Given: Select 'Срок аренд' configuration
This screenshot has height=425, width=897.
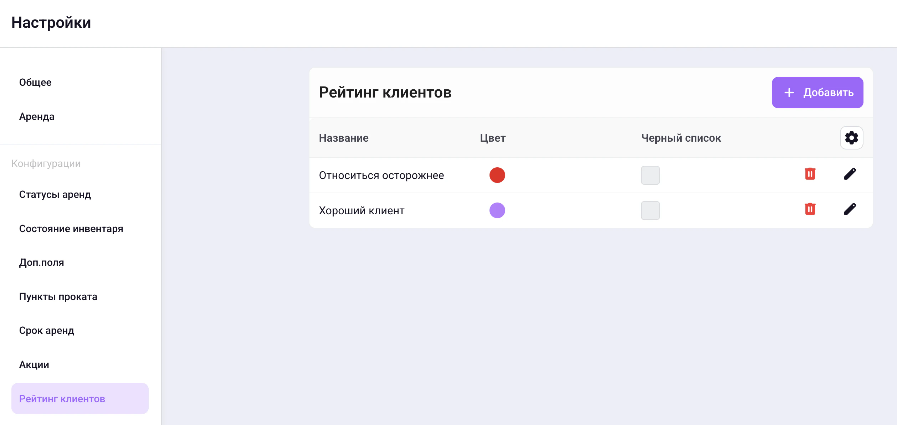Looking at the screenshot, I should point(47,330).
